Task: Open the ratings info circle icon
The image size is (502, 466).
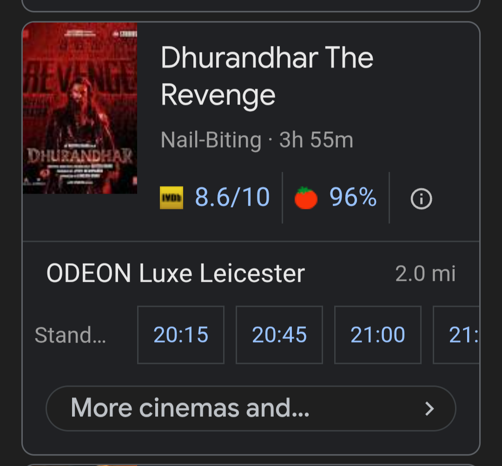Action: click(x=421, y=199)
